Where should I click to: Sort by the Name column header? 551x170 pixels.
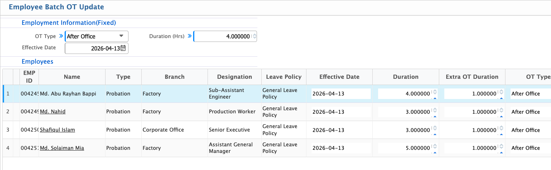(72, 77)
